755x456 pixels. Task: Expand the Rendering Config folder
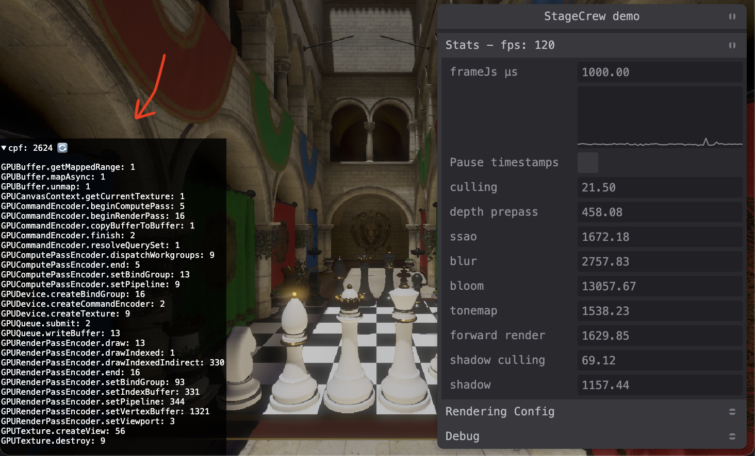pyautogui.click(x=732, y=412)
